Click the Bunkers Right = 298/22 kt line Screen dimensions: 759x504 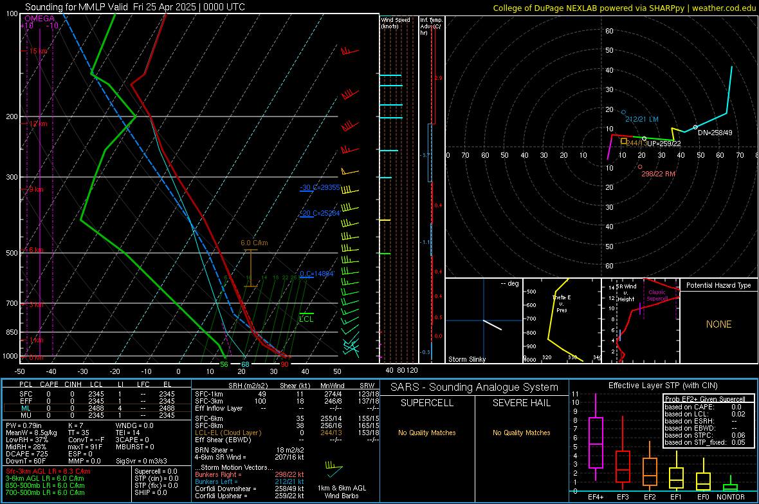click(250, 474)
